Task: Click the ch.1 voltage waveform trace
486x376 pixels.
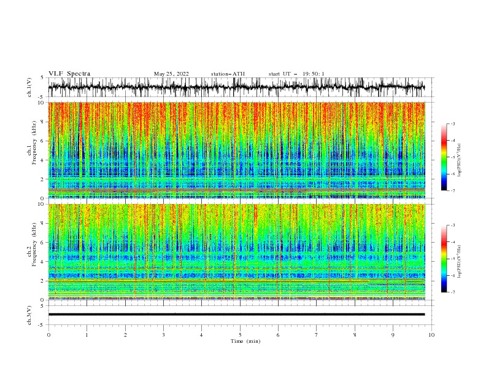Action: point(236,87)
